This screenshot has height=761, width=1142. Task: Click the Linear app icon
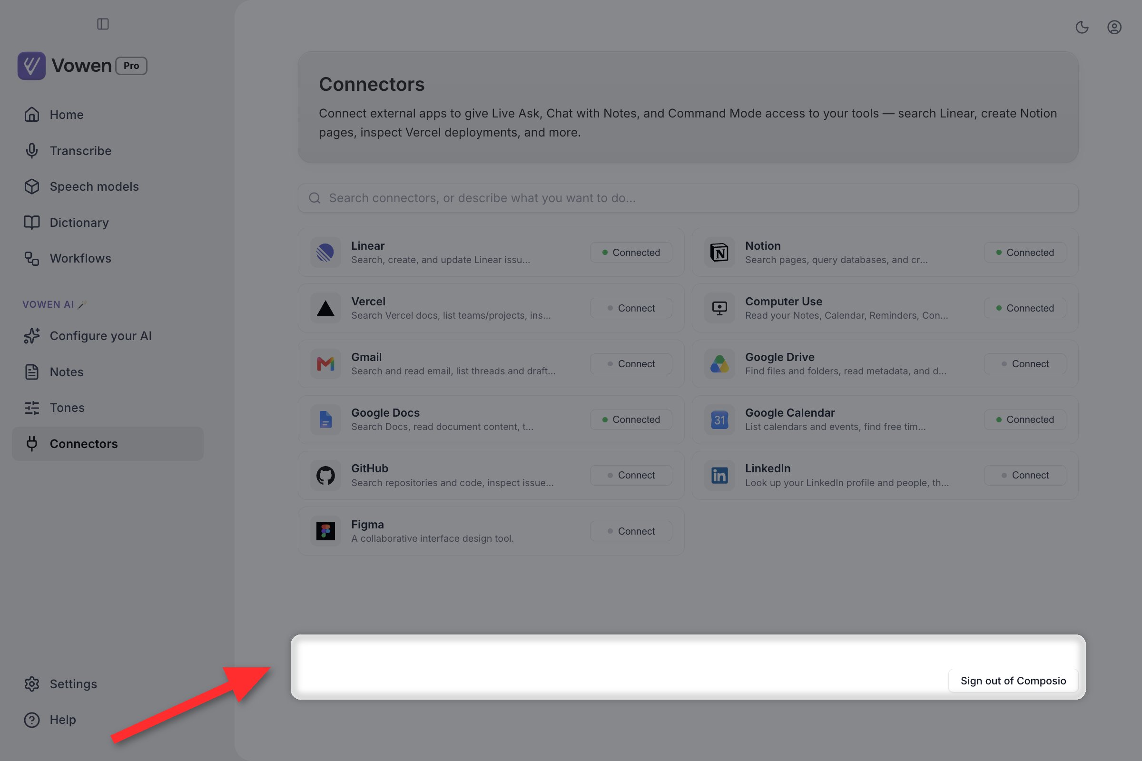[325, 253]
